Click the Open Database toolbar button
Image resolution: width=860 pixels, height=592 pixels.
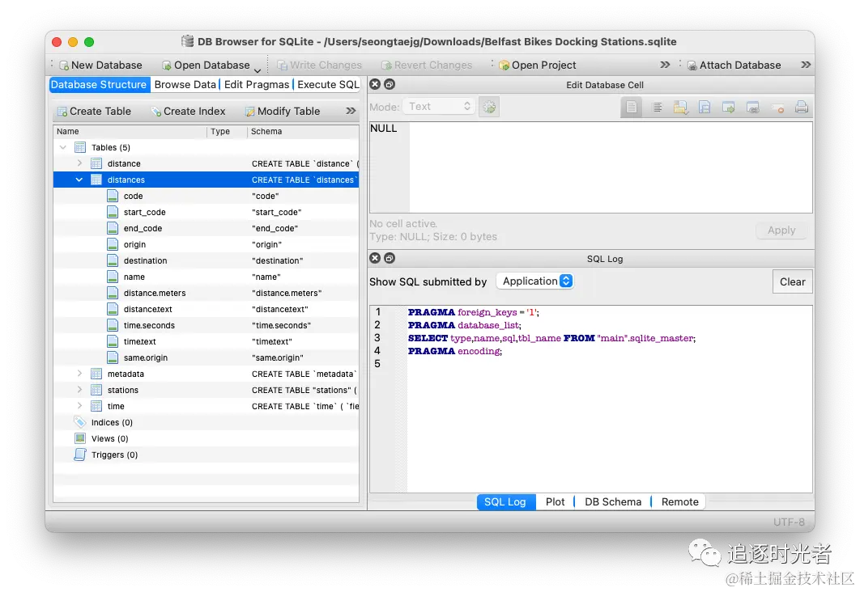[x=206, y=66]
